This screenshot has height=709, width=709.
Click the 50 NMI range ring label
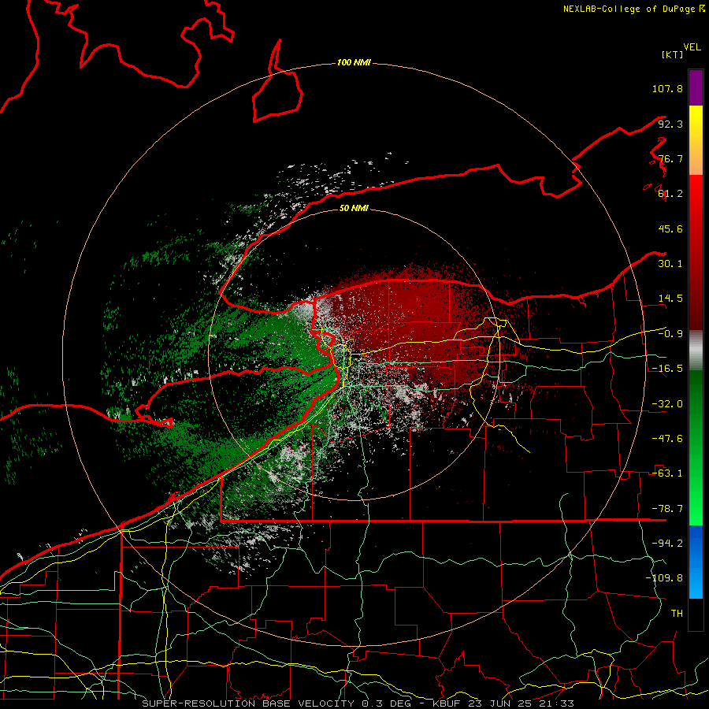coord(354,208)
